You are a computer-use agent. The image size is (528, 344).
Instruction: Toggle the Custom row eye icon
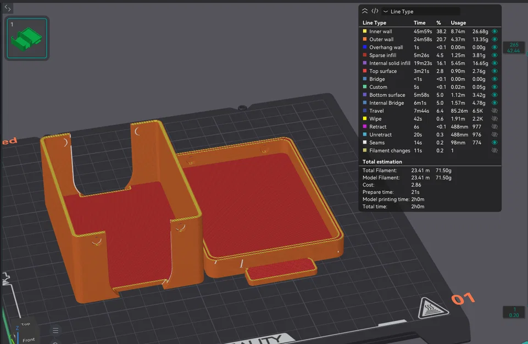[x=494, y=86]
